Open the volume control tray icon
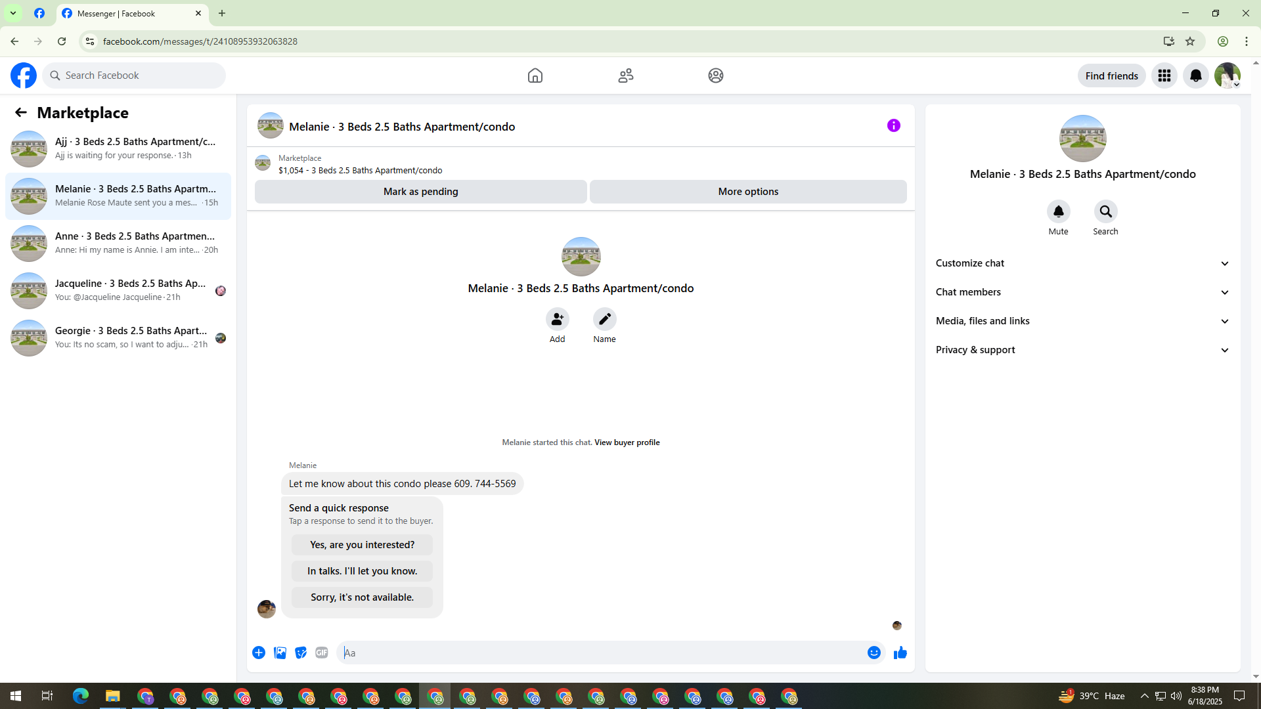1261x709 pixels. click(x=1176, y=696)
